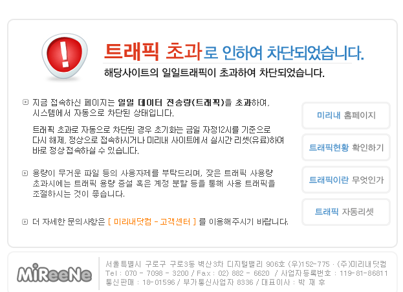Select the 트래픽 자동리셋 button
The height and width of the screenshot is (292, 403).
click(x=346, y=212)
